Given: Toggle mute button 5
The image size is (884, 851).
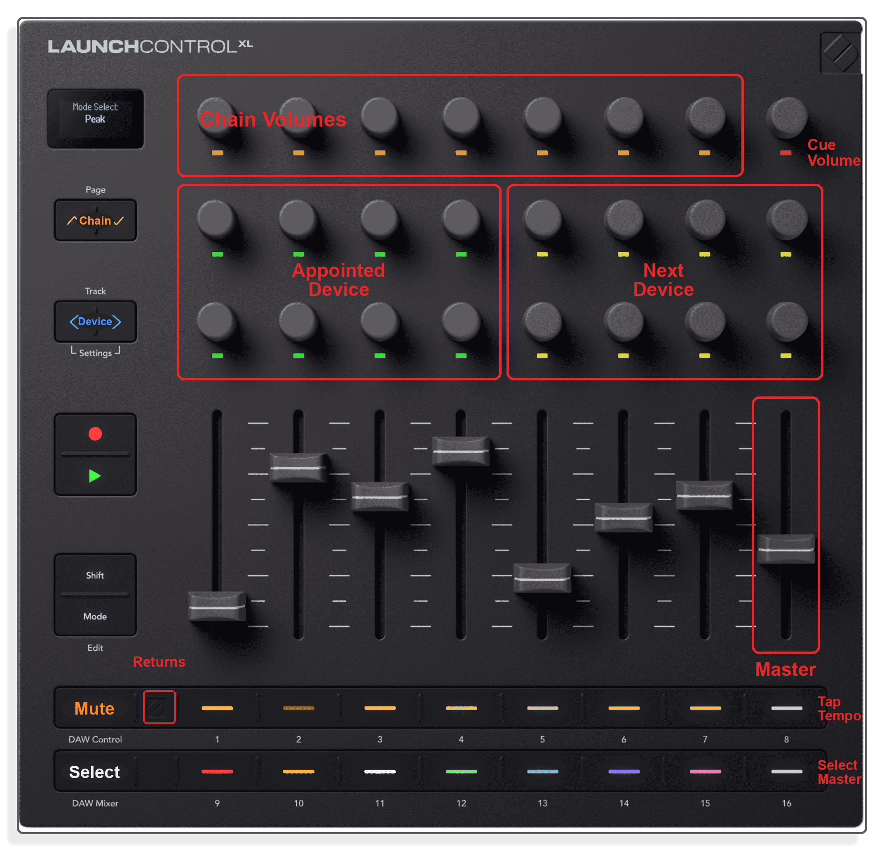Looking at the screenshot, I should [543, 708].
